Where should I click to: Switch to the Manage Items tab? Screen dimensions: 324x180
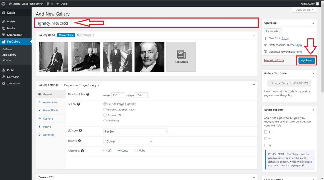click(x=66, y=35)
